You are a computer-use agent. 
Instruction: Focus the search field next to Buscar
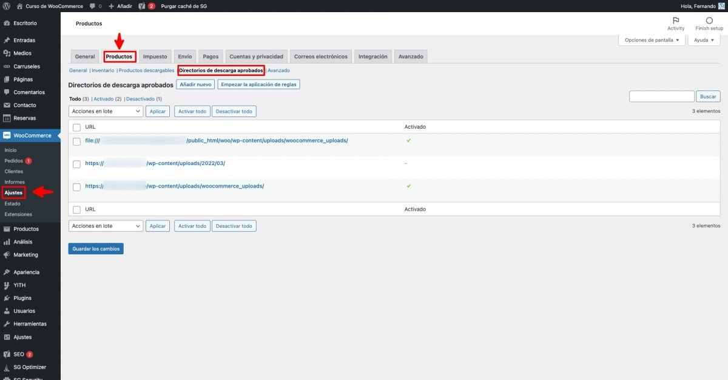tap(661, 97)
